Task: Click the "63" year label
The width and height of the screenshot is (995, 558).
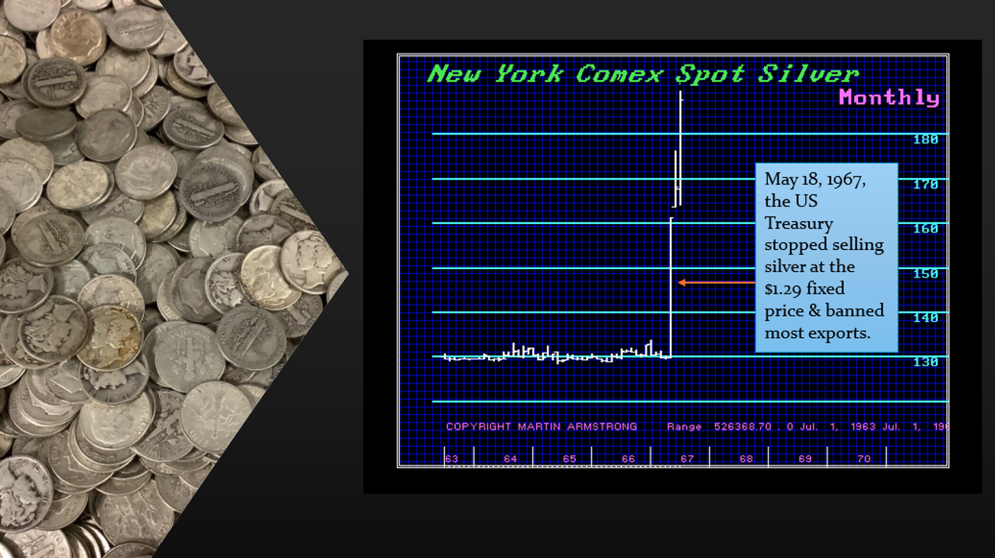Action: tap(452, 459)
